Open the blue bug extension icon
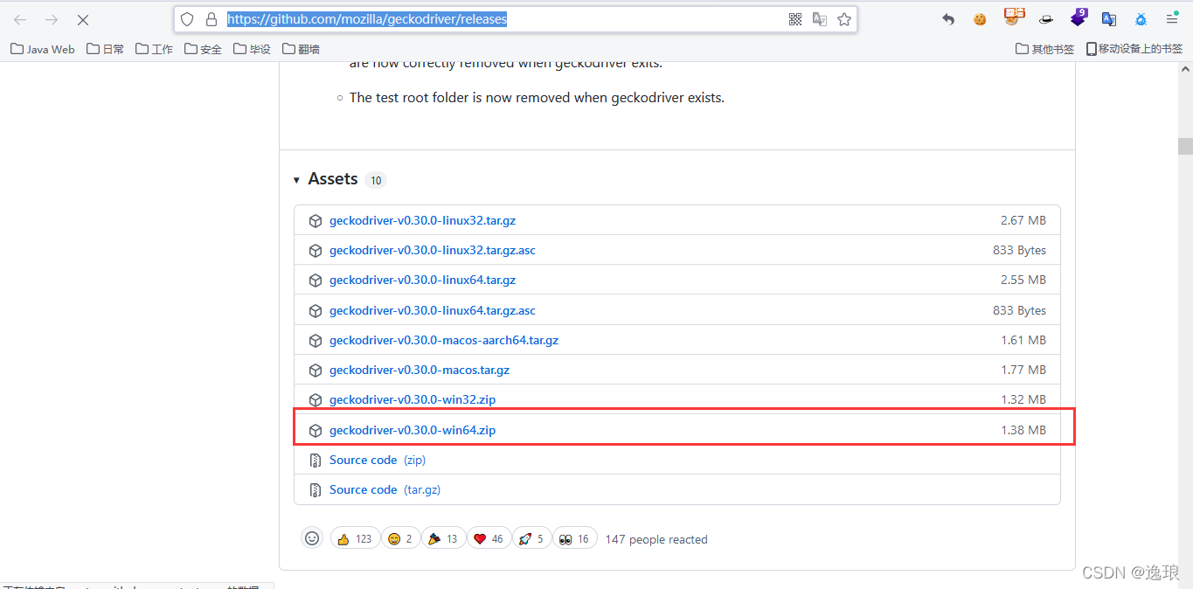The image size is (1193, 589). click(1141, 19)
